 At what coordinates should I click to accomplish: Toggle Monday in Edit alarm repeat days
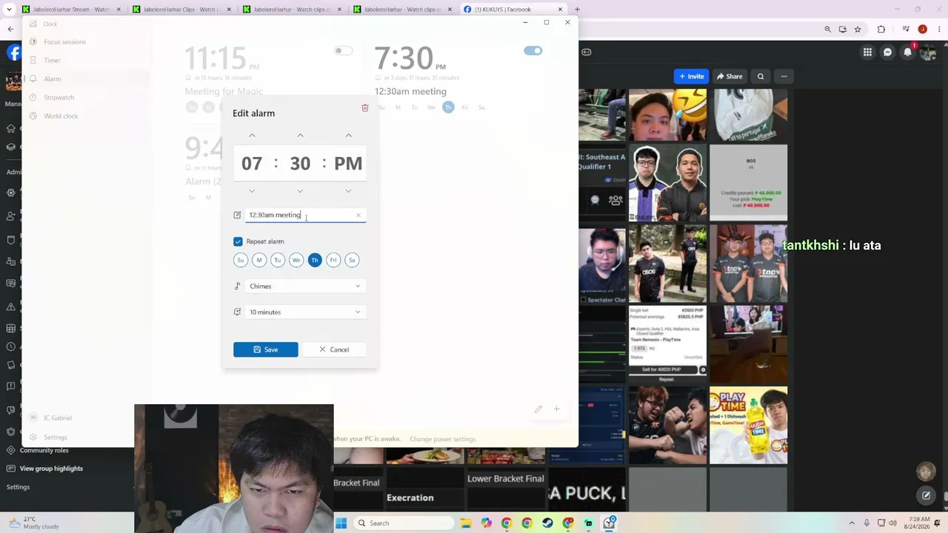pos(258,260)
